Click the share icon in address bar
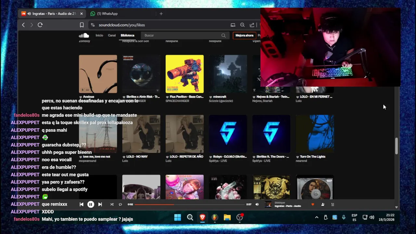Screen dimensions: 416x234 (x=252, y=25)
